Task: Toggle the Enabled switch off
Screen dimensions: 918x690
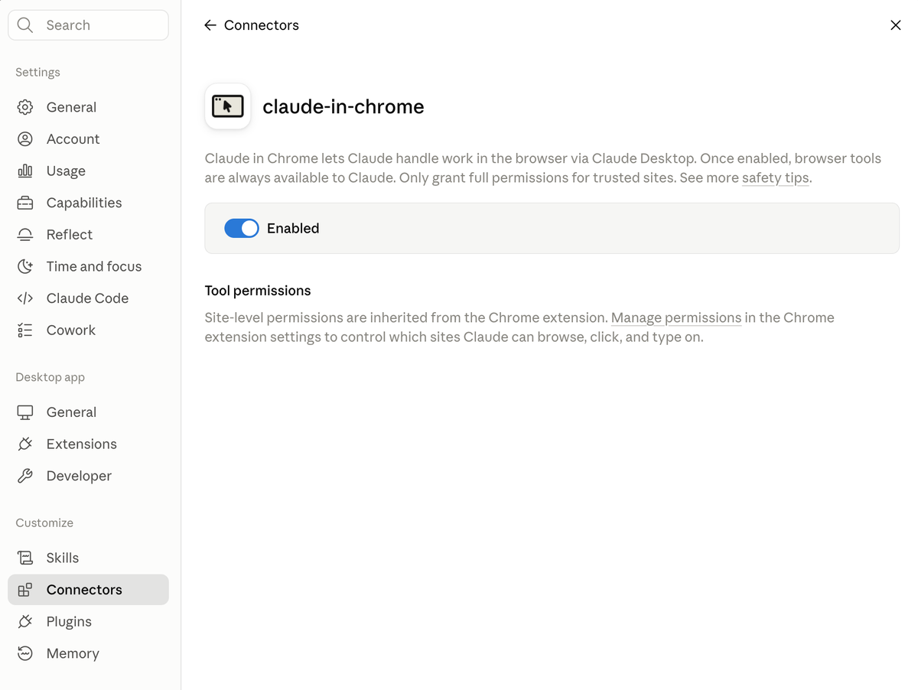Action: click(242, 228)
